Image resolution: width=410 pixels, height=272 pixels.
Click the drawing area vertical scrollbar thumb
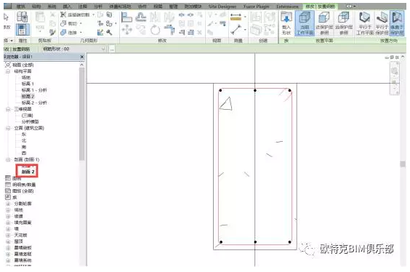click(403, 164)
